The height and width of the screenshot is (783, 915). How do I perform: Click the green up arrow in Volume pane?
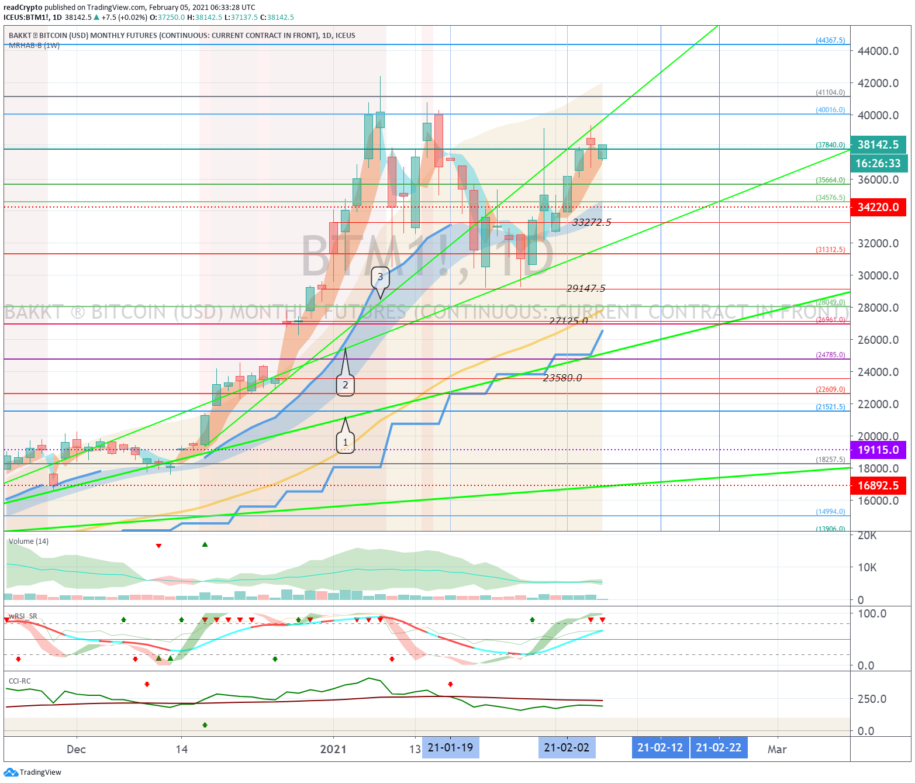[x=205, y=544]
